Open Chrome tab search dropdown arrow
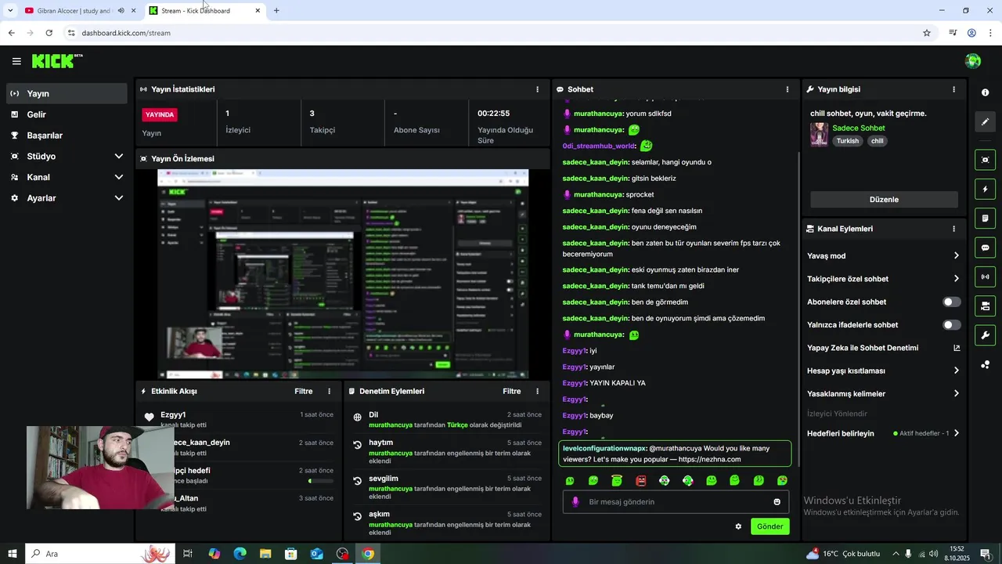 (10, 11)
